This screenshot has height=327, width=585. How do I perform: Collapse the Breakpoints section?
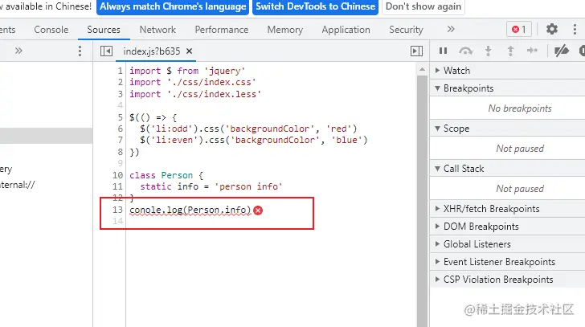click(507, 88)
